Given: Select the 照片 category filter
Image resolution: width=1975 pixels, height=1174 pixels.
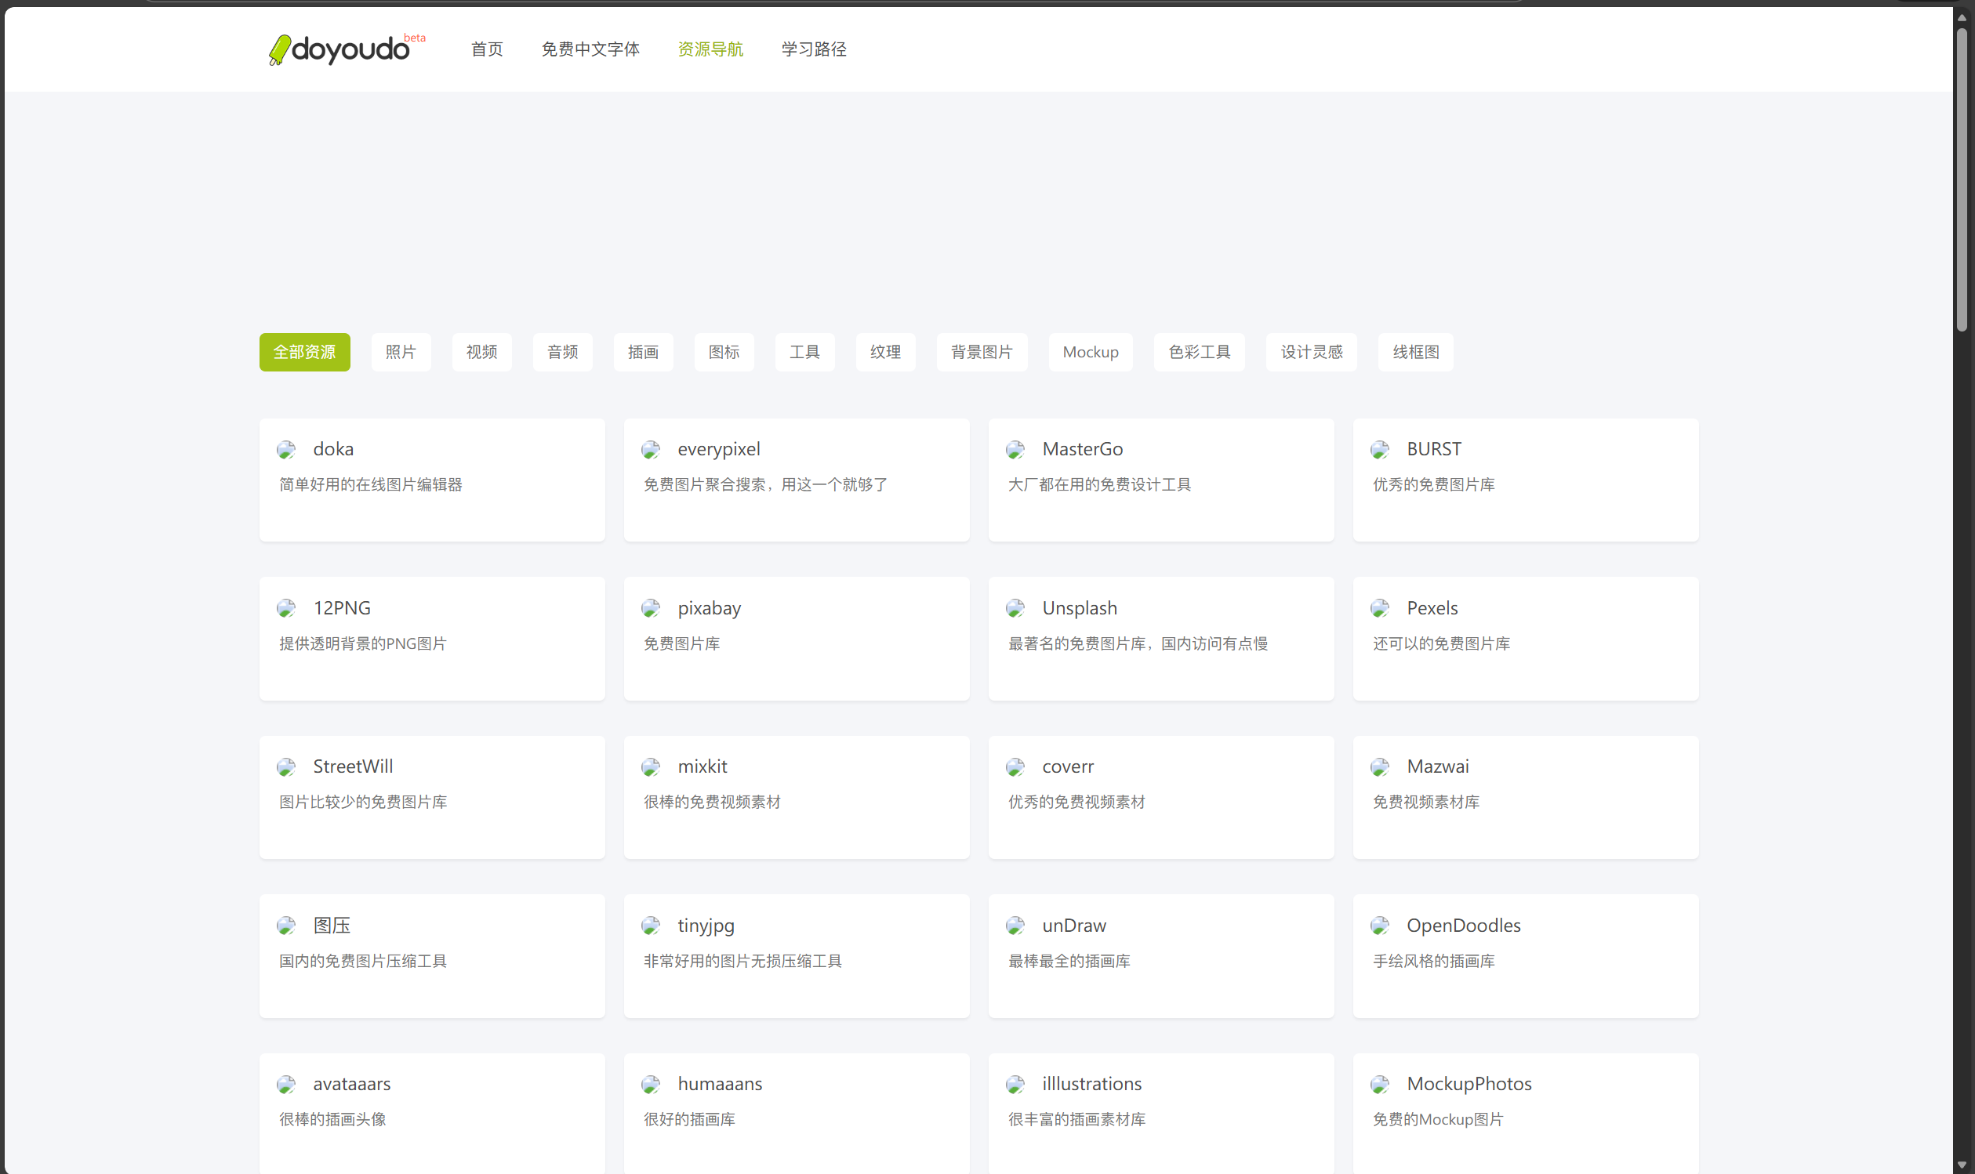Looking at the screenshot, I should click(401, 352).
